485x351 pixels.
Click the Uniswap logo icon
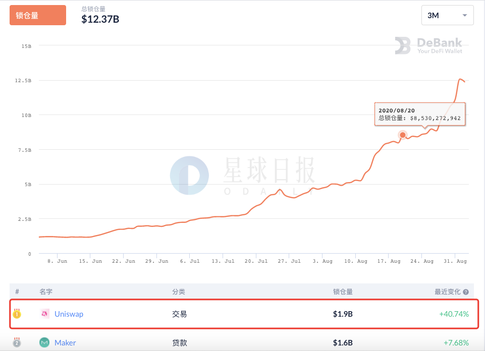tap(44, 314)
